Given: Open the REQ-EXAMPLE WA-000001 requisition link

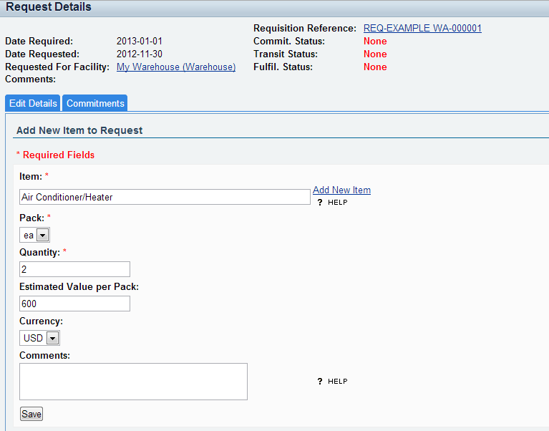Looking at the screenshot, I should [422, 28].
